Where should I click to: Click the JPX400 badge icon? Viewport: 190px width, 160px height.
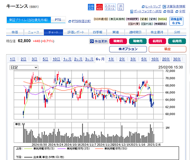[99, 7]
